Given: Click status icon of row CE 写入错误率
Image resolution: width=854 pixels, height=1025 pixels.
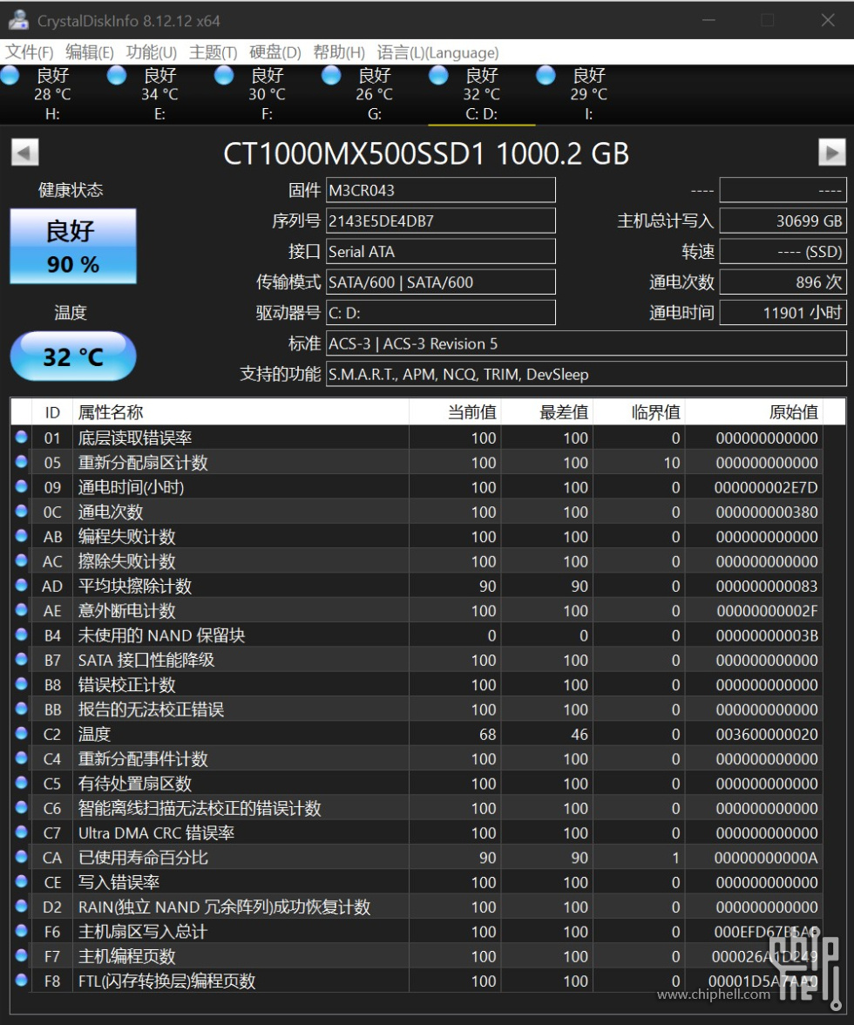Looking at the screenshot, I should [22, 881].
